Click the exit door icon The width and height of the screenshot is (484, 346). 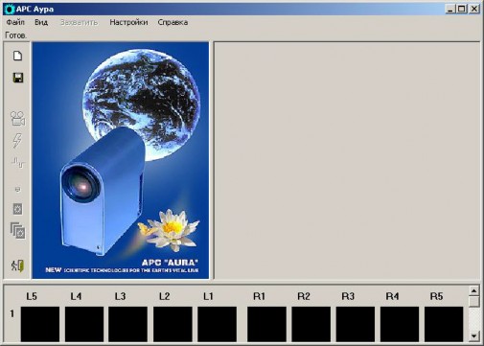coord(17,265)
